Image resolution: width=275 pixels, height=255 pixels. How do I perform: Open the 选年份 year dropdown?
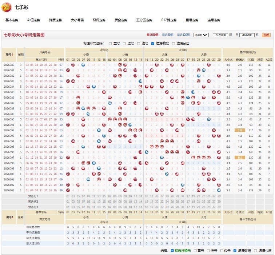201,35
